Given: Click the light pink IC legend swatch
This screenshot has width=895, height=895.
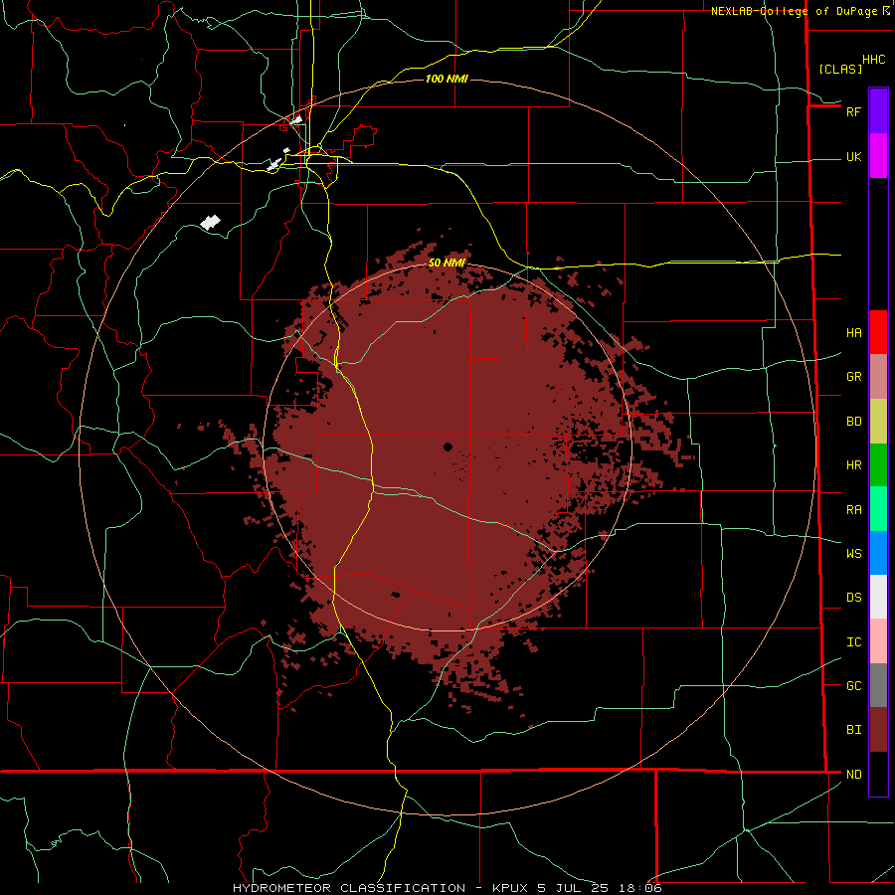Looking at the screenshot, I should click(878, 641).
